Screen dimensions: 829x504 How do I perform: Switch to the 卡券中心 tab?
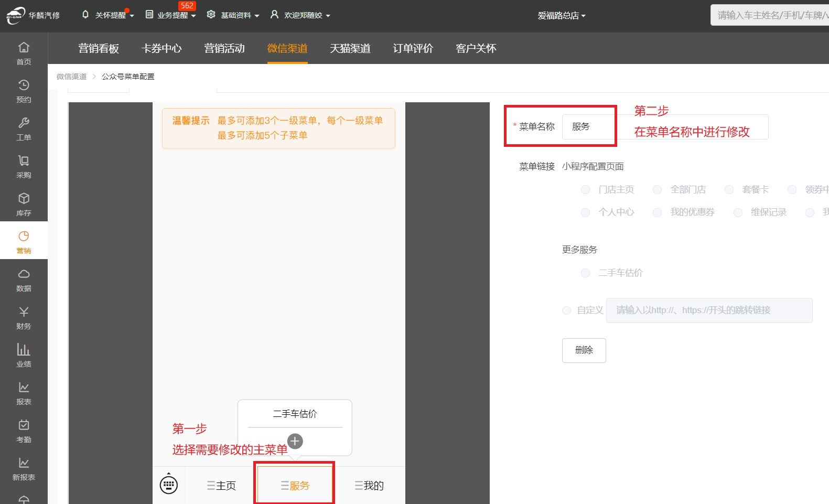(162, 48)
